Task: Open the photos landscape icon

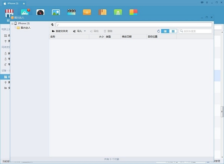Action: 56,12
